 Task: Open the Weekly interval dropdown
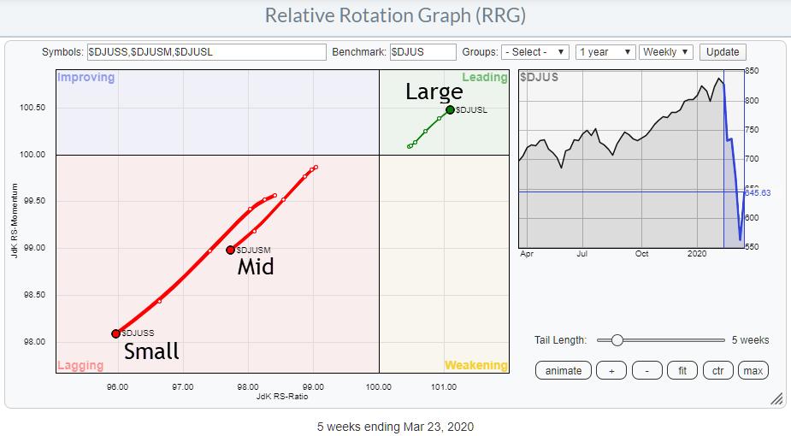pyautogui.click(x=665, y=52)
